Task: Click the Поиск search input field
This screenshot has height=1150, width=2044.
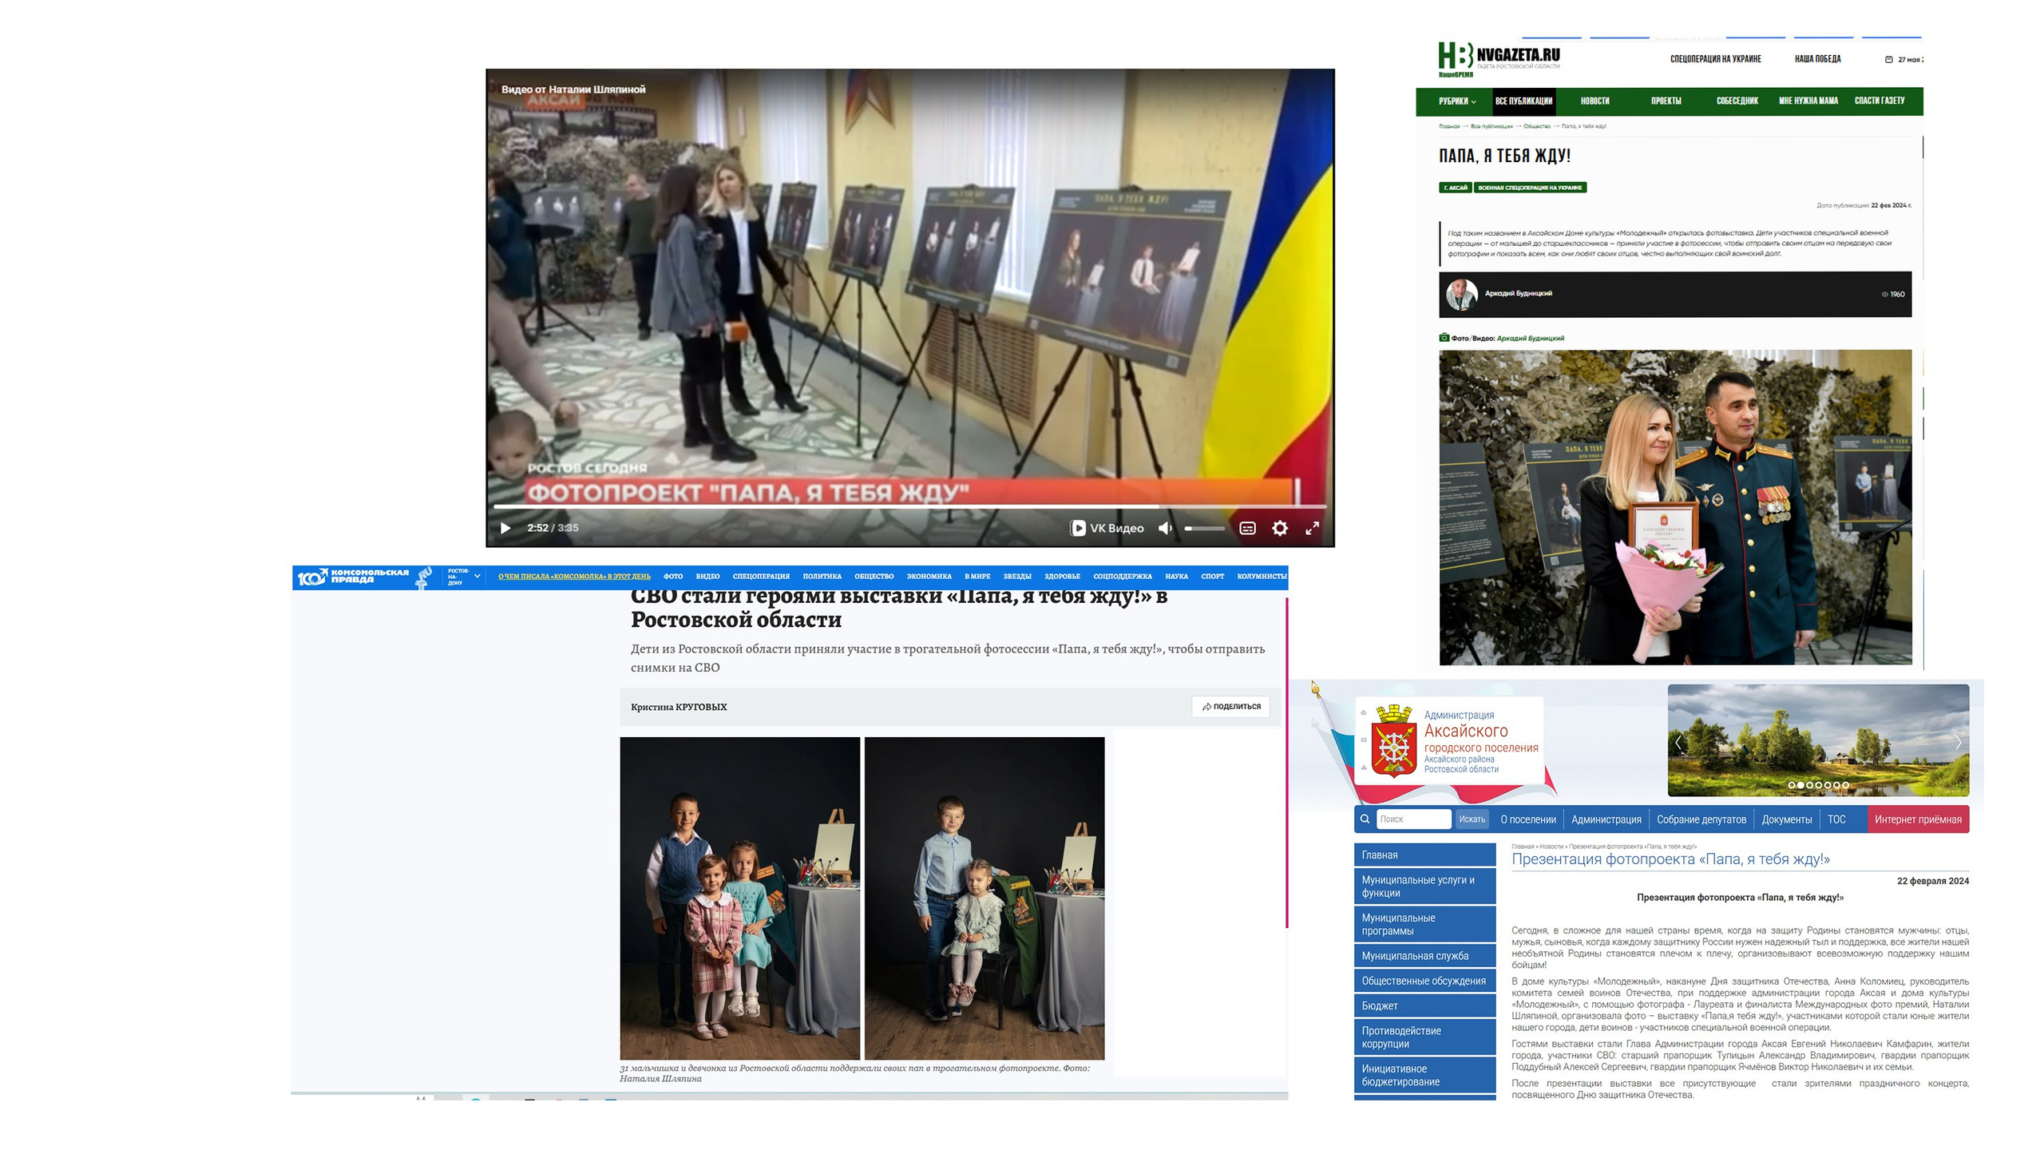Action: 1415,819
